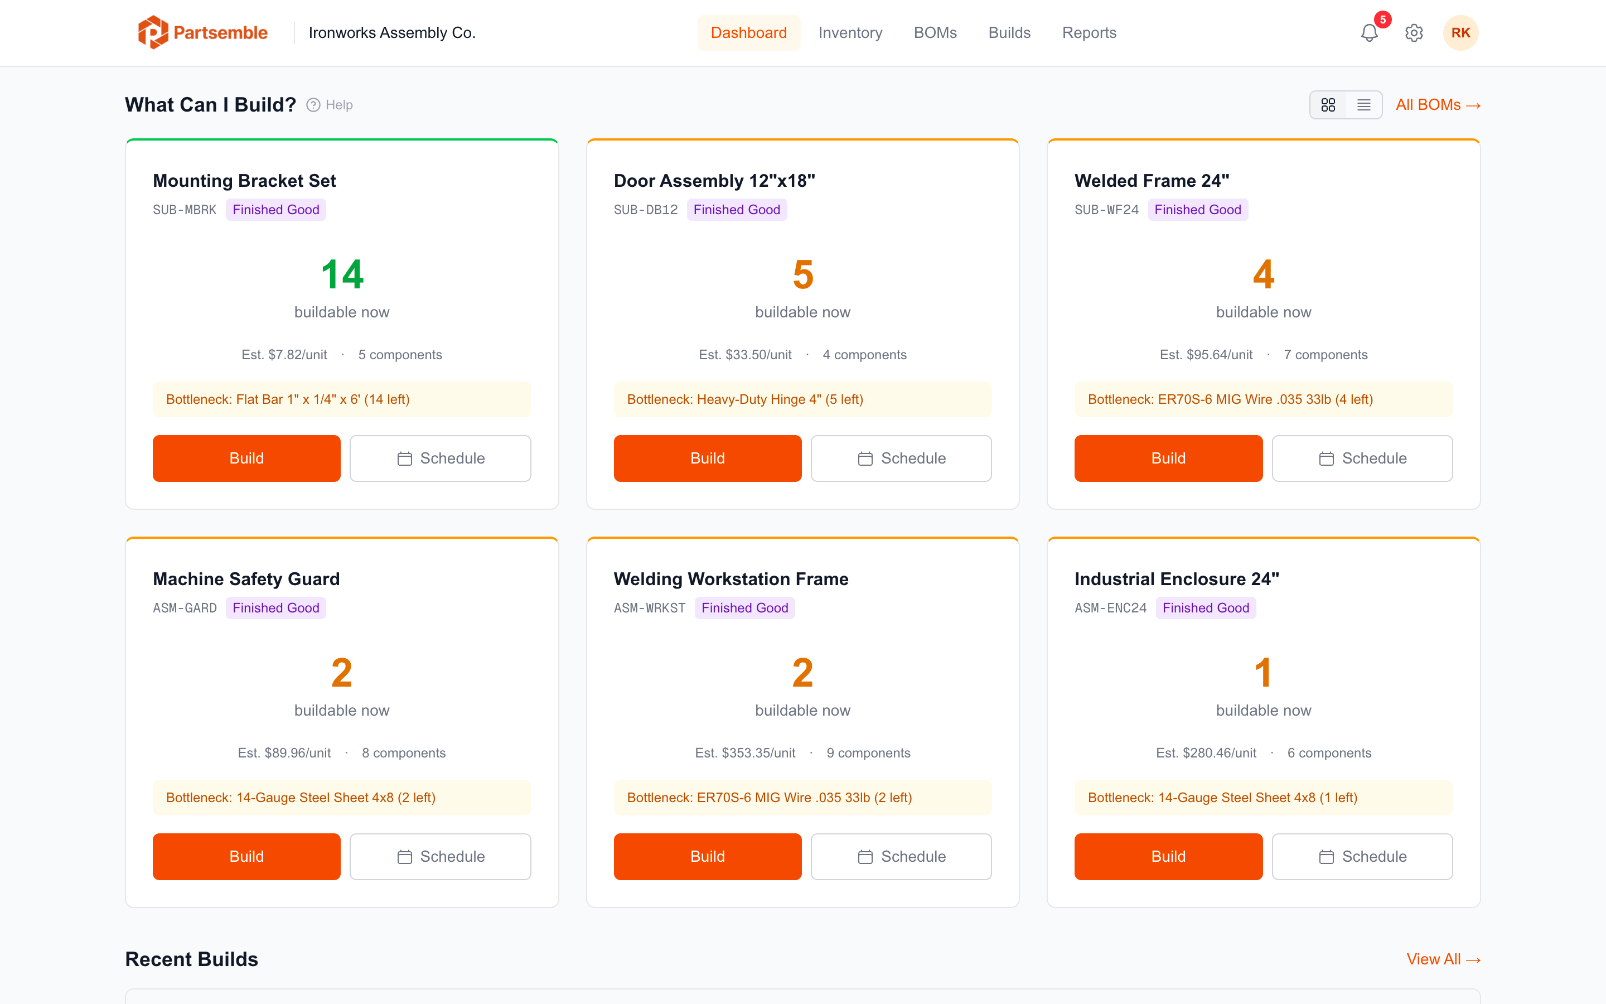Viewport: 1606px width, 1004px height.
Task: Click the Ironworks Assembly Co. name
Action: pos(392,32)
